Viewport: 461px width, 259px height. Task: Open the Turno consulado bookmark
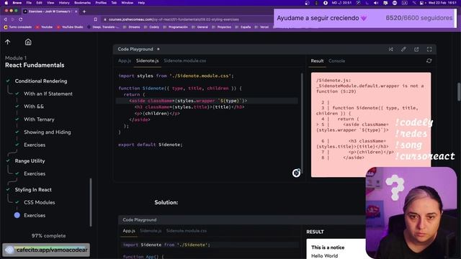tap(18, 27)
